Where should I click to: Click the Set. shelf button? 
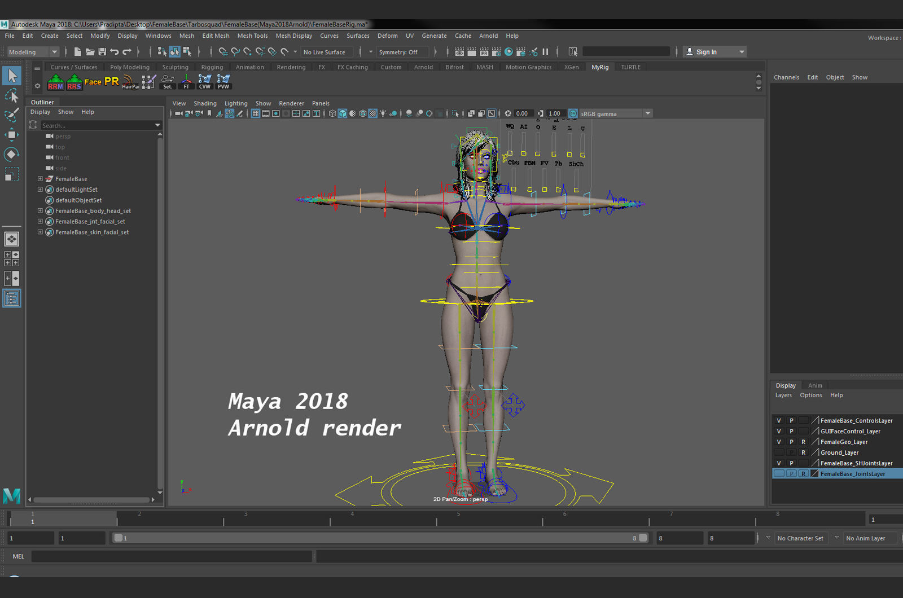tap(168, 82)
